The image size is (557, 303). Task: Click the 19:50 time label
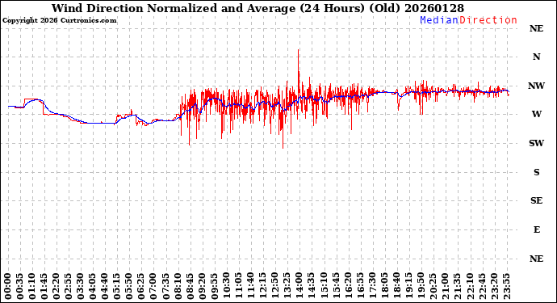[421, 286]
